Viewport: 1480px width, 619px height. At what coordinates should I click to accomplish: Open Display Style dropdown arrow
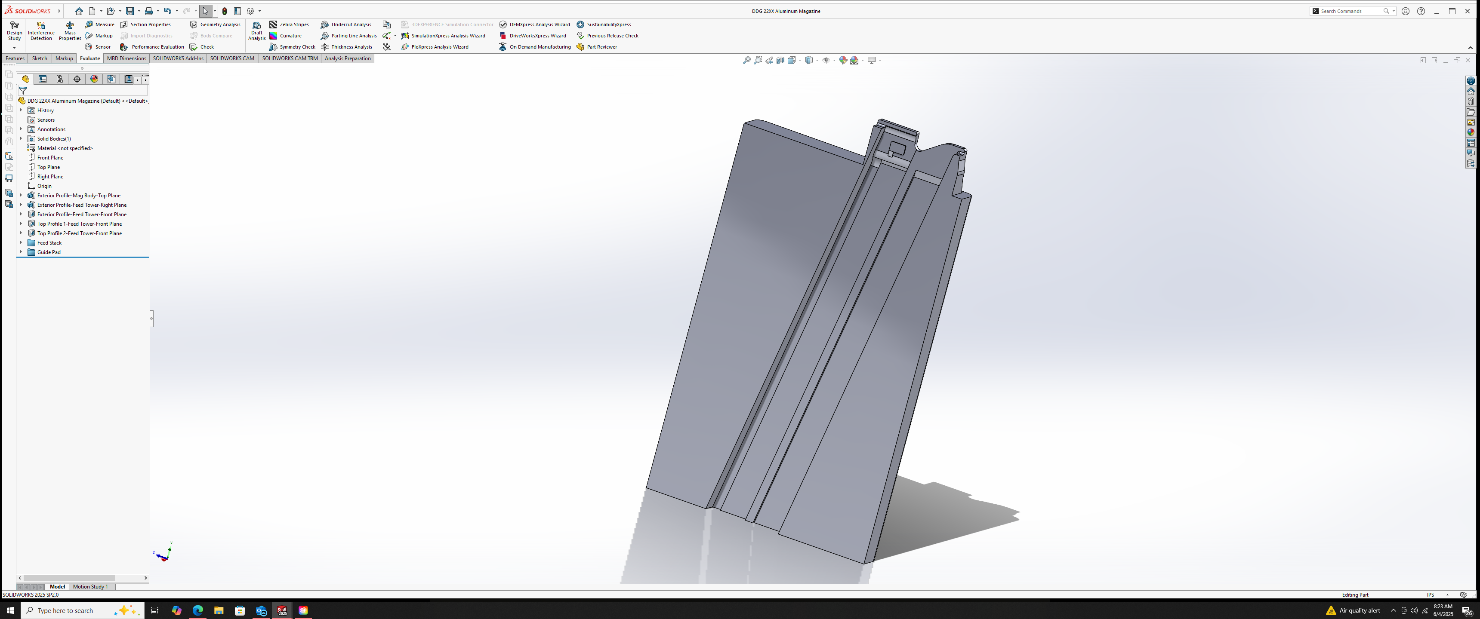click(817, 60)
